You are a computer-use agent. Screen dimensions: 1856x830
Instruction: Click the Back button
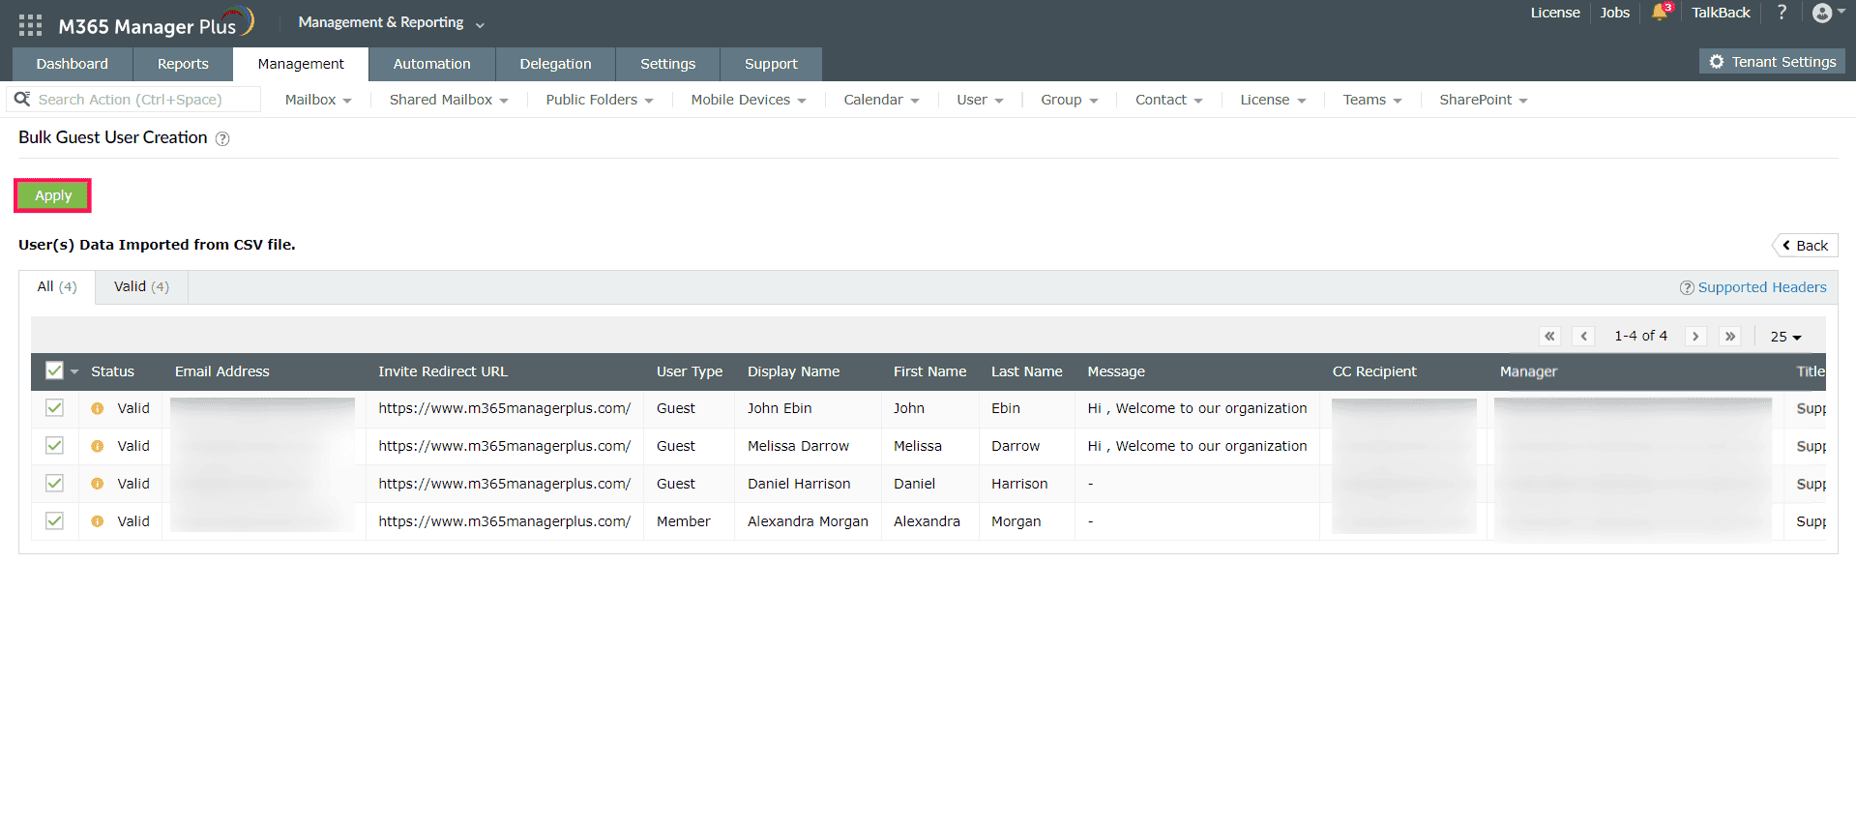(1805, 246)
